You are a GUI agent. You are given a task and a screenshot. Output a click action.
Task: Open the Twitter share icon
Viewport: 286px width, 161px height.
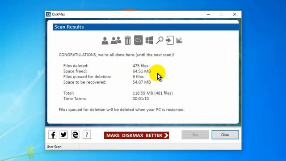63,135
